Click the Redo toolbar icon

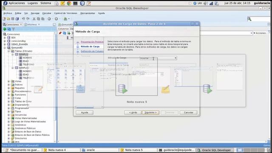(28, 19)
